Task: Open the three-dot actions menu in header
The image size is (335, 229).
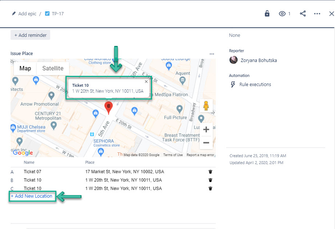Action: coord(317,13)
